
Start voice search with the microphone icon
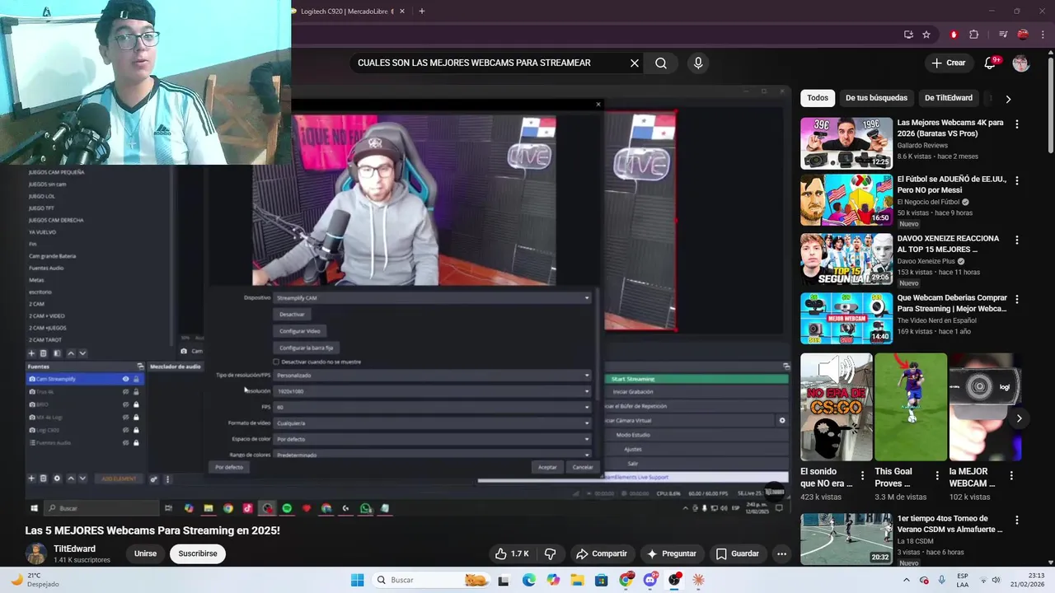(x=698, y=63)
